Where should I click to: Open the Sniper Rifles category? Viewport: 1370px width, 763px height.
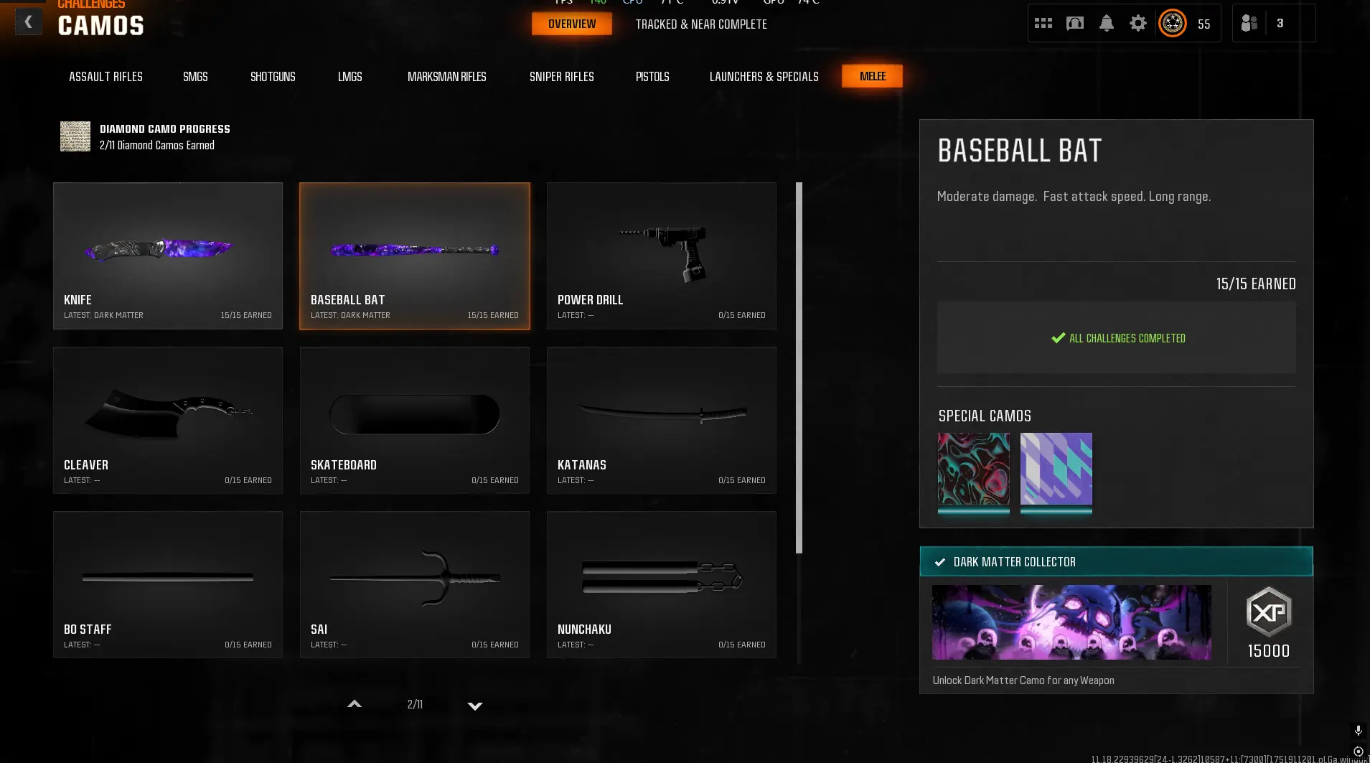[x=562, y=77]
